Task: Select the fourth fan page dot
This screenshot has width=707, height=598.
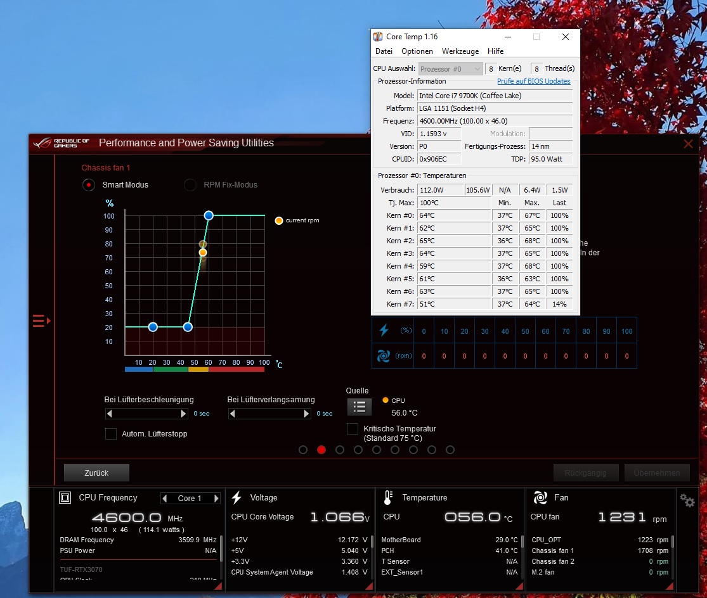Action: [358, 450]
